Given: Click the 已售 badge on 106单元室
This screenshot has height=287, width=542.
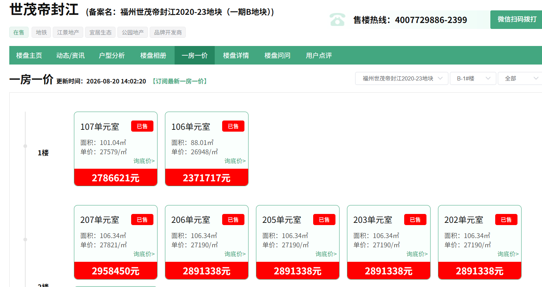Looking at the screenshot, I should click(233, 126).
